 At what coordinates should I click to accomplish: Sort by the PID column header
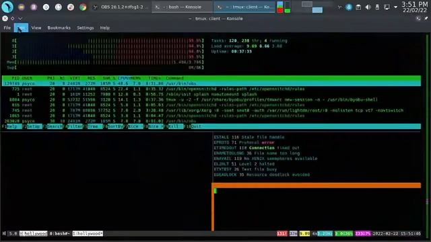[15, 78]
